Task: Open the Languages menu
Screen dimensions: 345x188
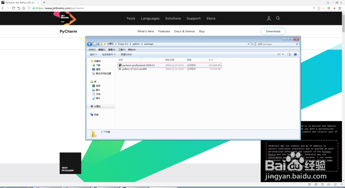Action: point(150,19)
